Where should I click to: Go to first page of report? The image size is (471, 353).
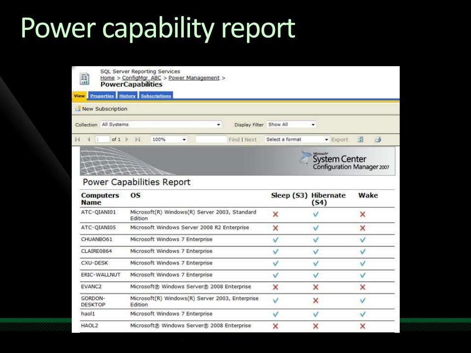click(x=78, y=139)
